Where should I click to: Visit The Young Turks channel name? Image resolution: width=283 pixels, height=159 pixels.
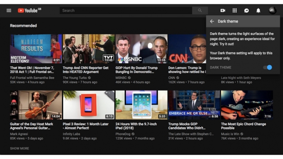75,78
